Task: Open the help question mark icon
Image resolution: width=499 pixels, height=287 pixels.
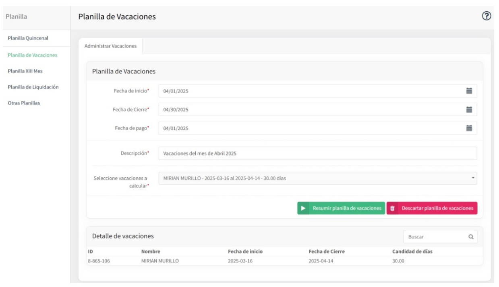Action: click(x=487, y=16)
